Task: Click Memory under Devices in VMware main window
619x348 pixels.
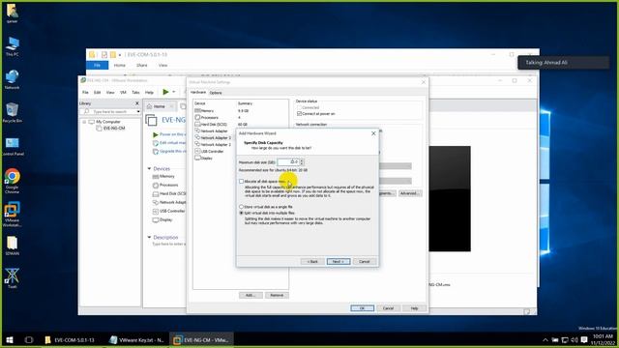Action: click(x=163, y=176)
